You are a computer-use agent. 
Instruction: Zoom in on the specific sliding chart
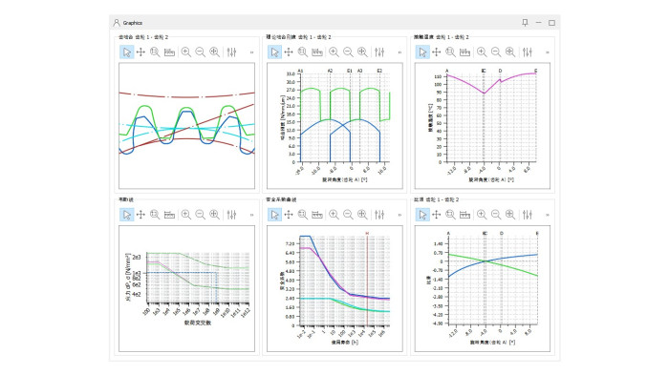click(482, 215)
